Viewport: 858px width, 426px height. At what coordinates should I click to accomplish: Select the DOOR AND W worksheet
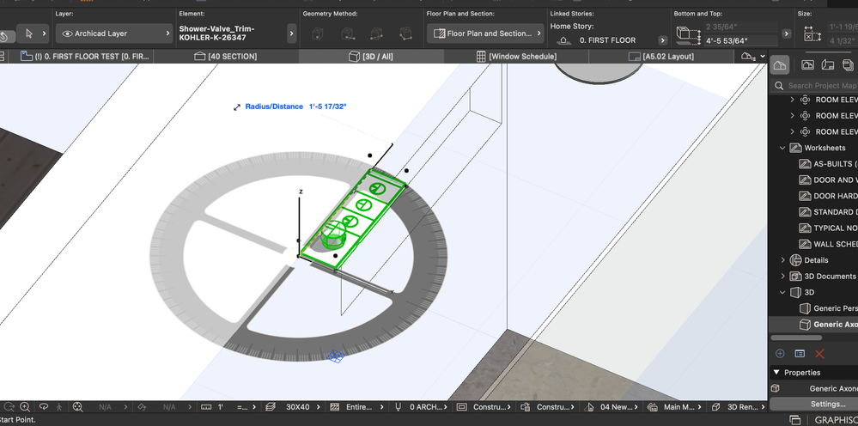[x=827, y=180]
